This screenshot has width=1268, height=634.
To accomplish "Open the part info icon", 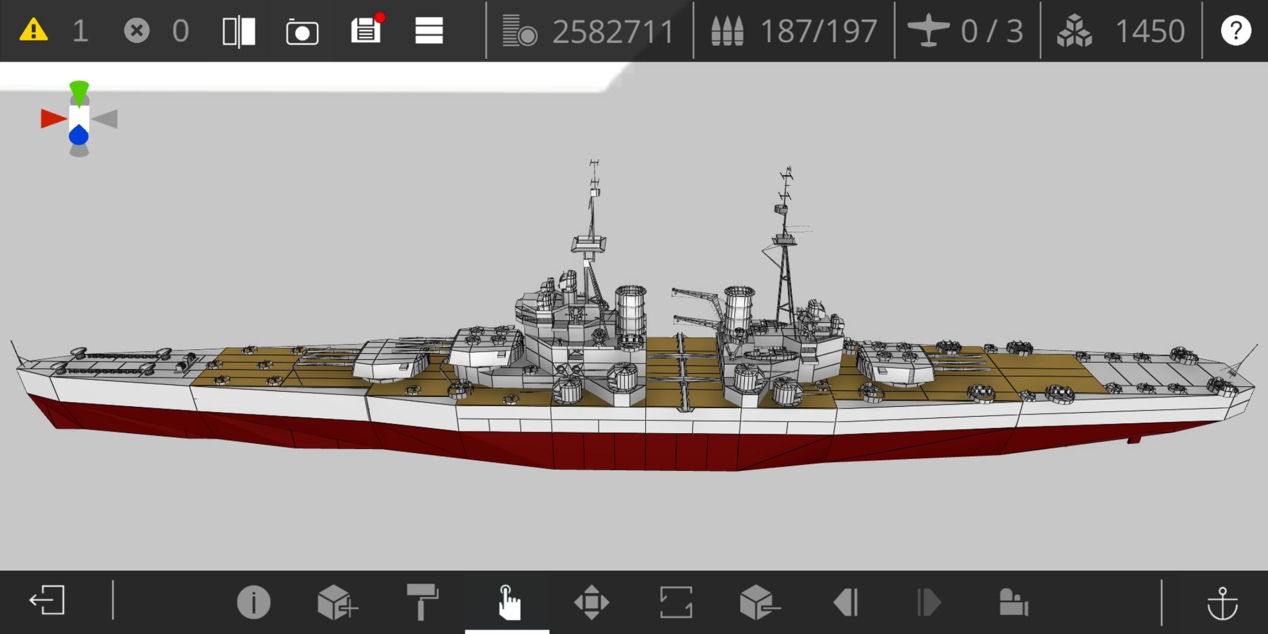I will click(254, 602).
